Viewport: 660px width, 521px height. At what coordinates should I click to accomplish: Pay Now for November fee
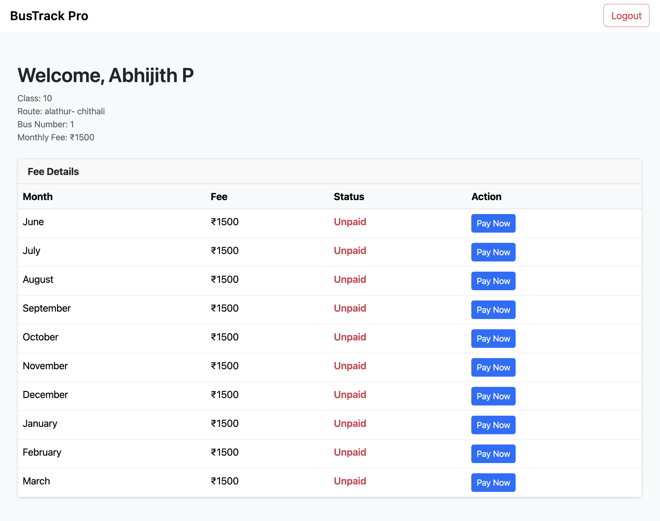493,367
